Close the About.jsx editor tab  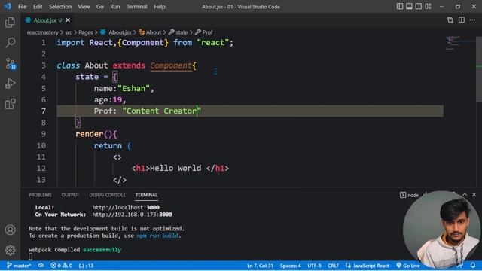point(68,20)
